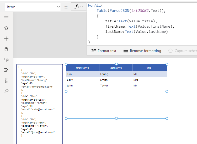Click Format text button

coord(104,51)
